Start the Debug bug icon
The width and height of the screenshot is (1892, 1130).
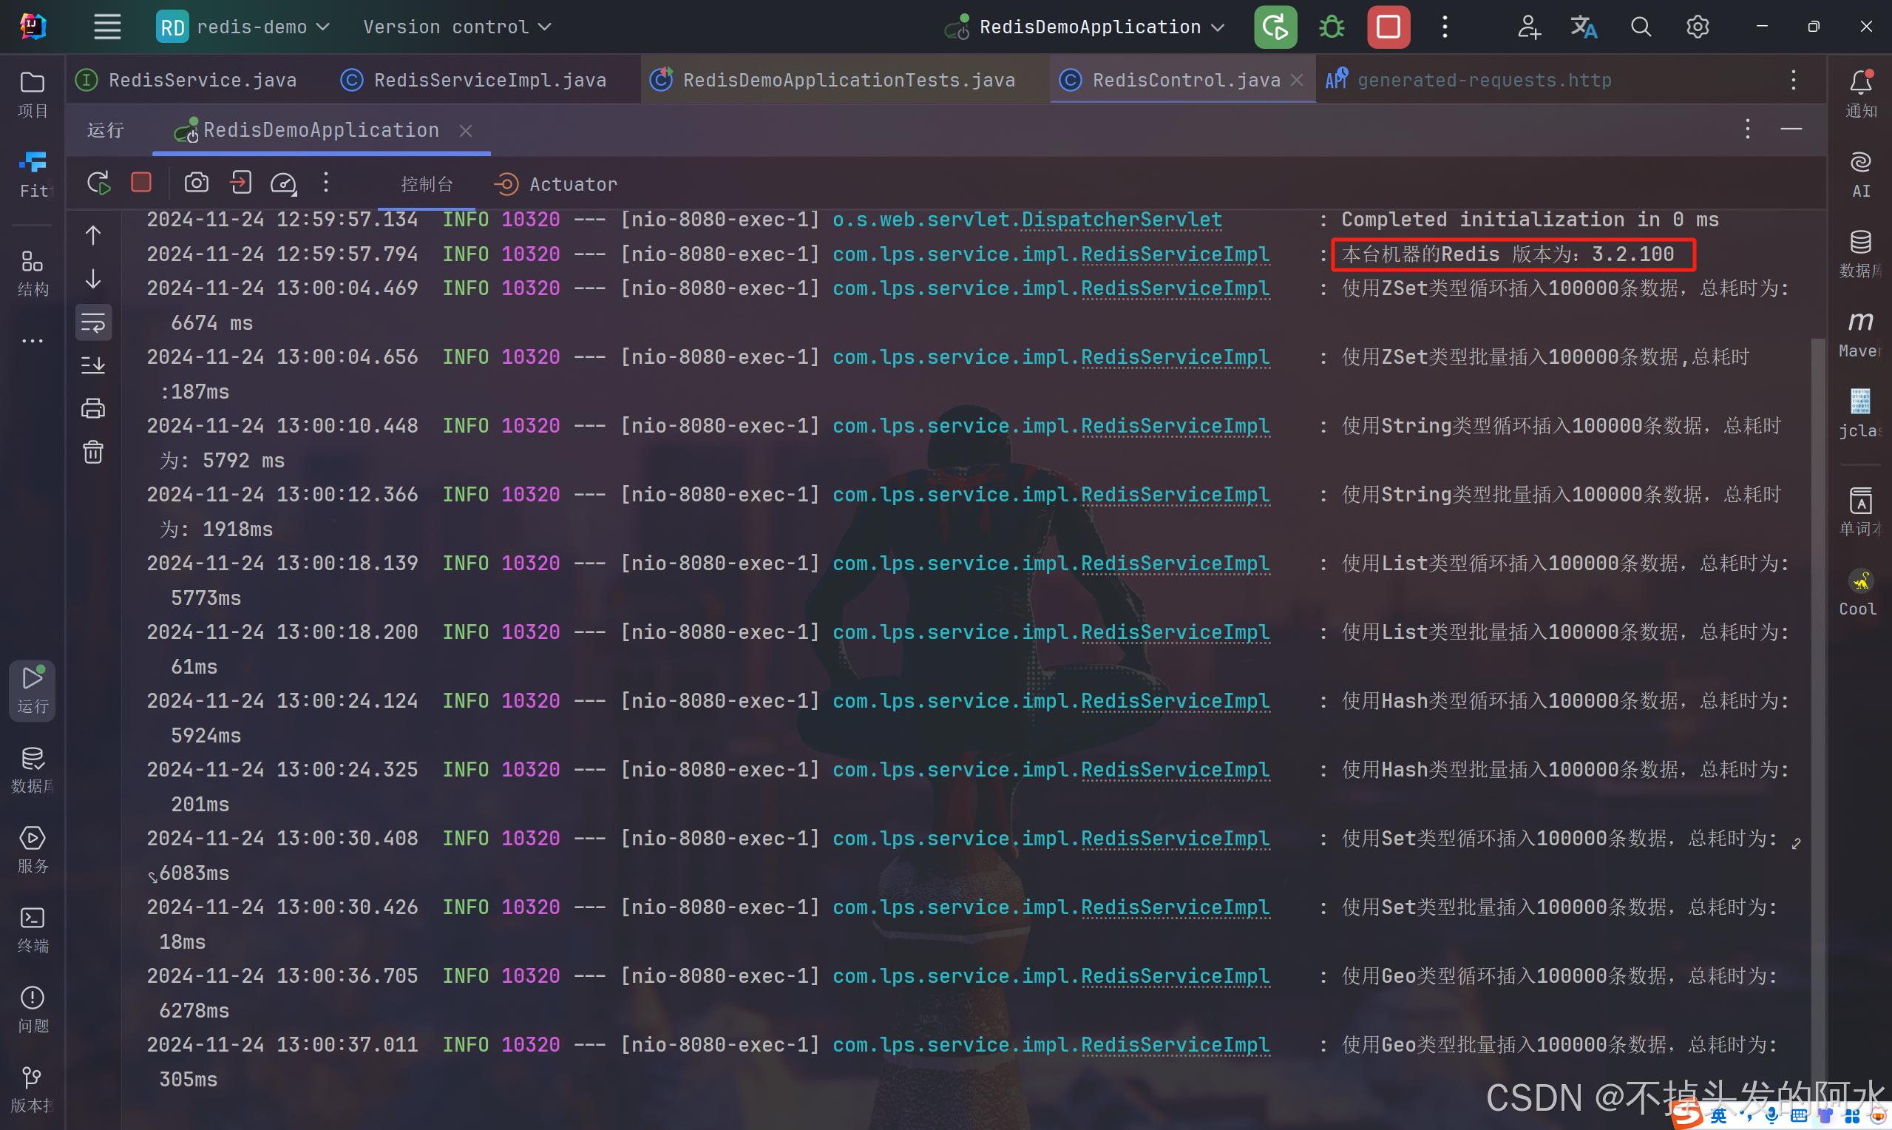[1332, 27]
